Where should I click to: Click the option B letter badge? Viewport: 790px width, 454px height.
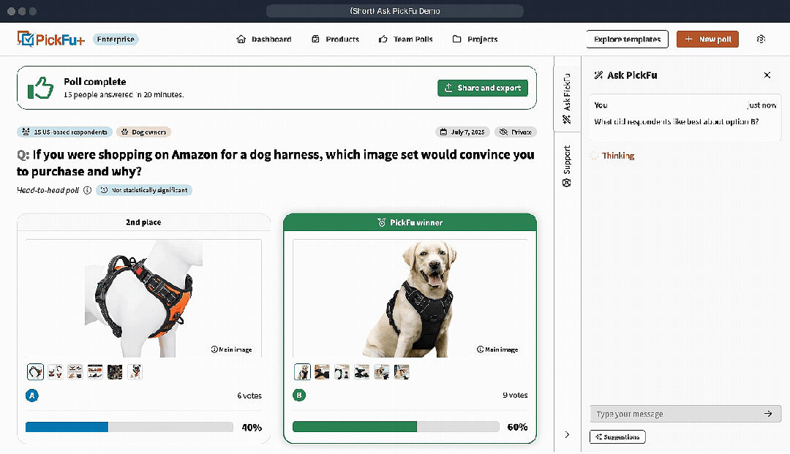pyautogui.click(x=299, y=396)
